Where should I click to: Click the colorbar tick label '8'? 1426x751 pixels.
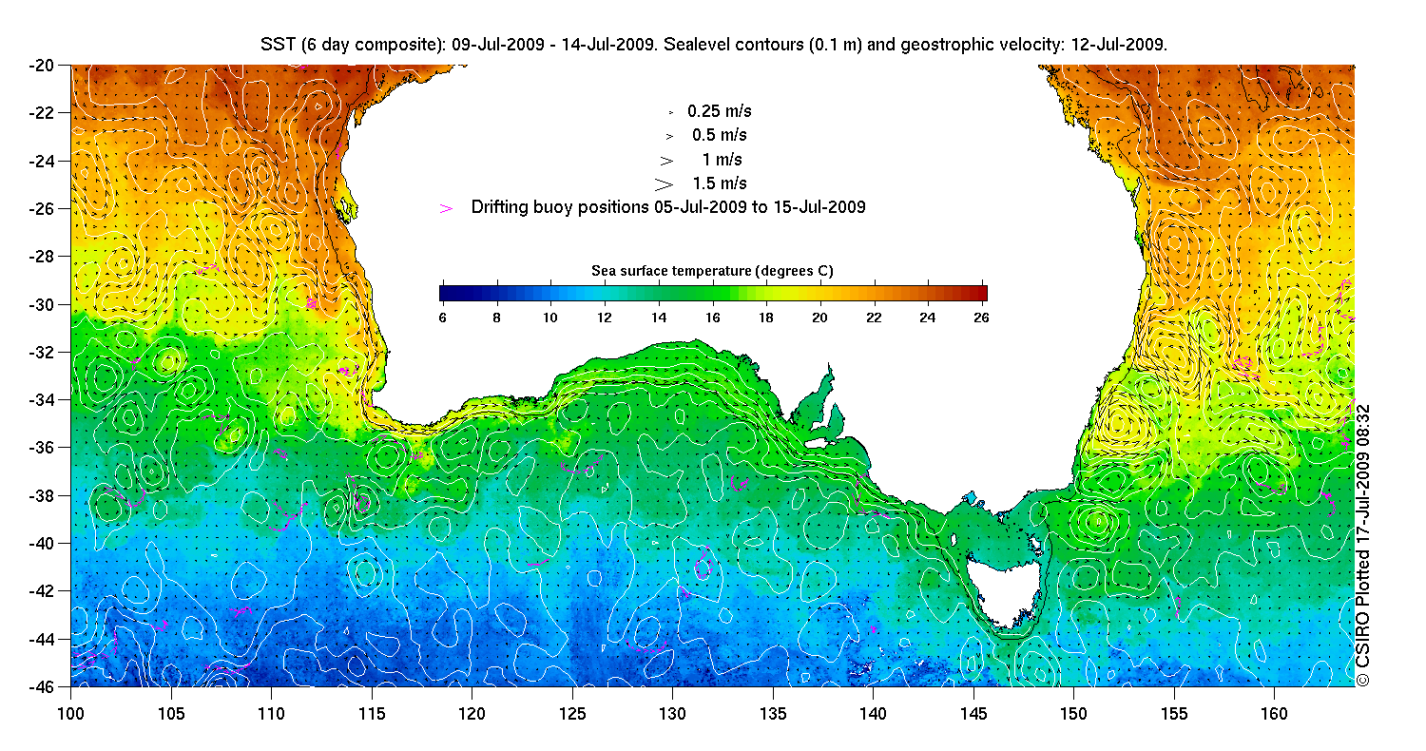tap(496, 318)
